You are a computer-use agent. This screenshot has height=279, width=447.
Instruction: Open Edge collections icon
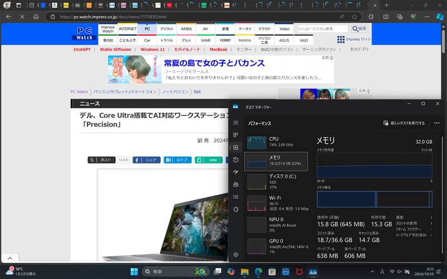pos(400,17)
